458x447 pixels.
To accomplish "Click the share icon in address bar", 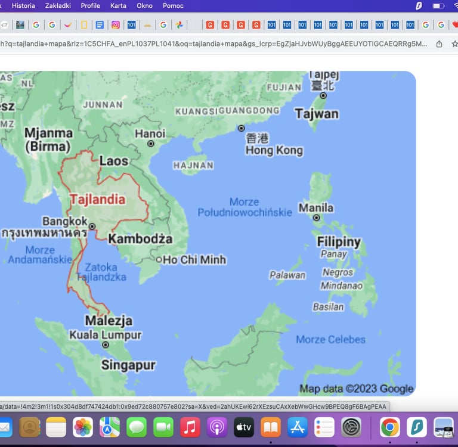I will coord(439,44).
